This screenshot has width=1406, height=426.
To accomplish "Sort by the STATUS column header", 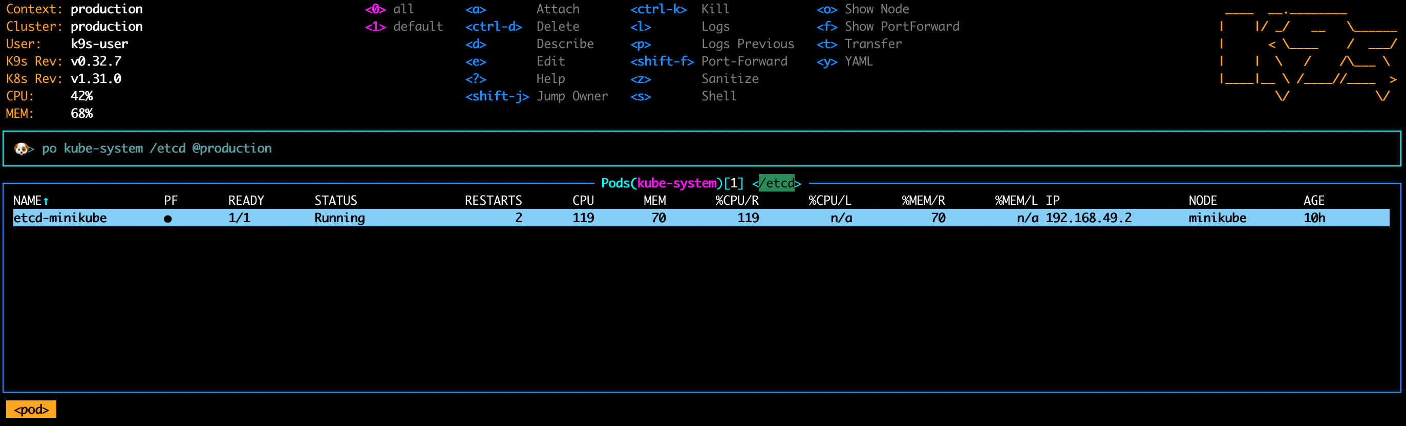I will tap(336, 201).
